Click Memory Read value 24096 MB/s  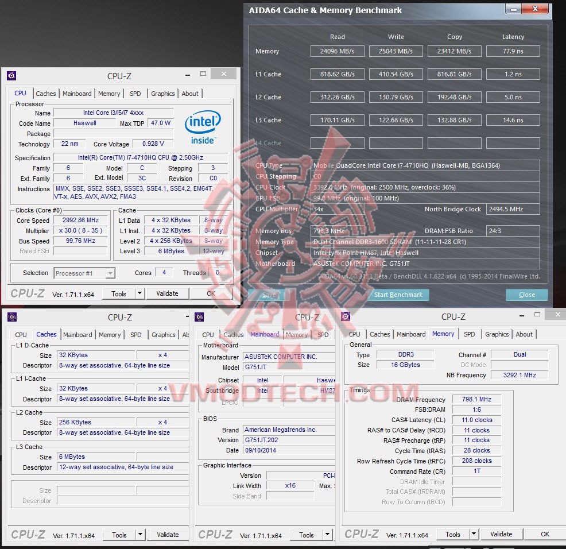click(x=337, y=51)
